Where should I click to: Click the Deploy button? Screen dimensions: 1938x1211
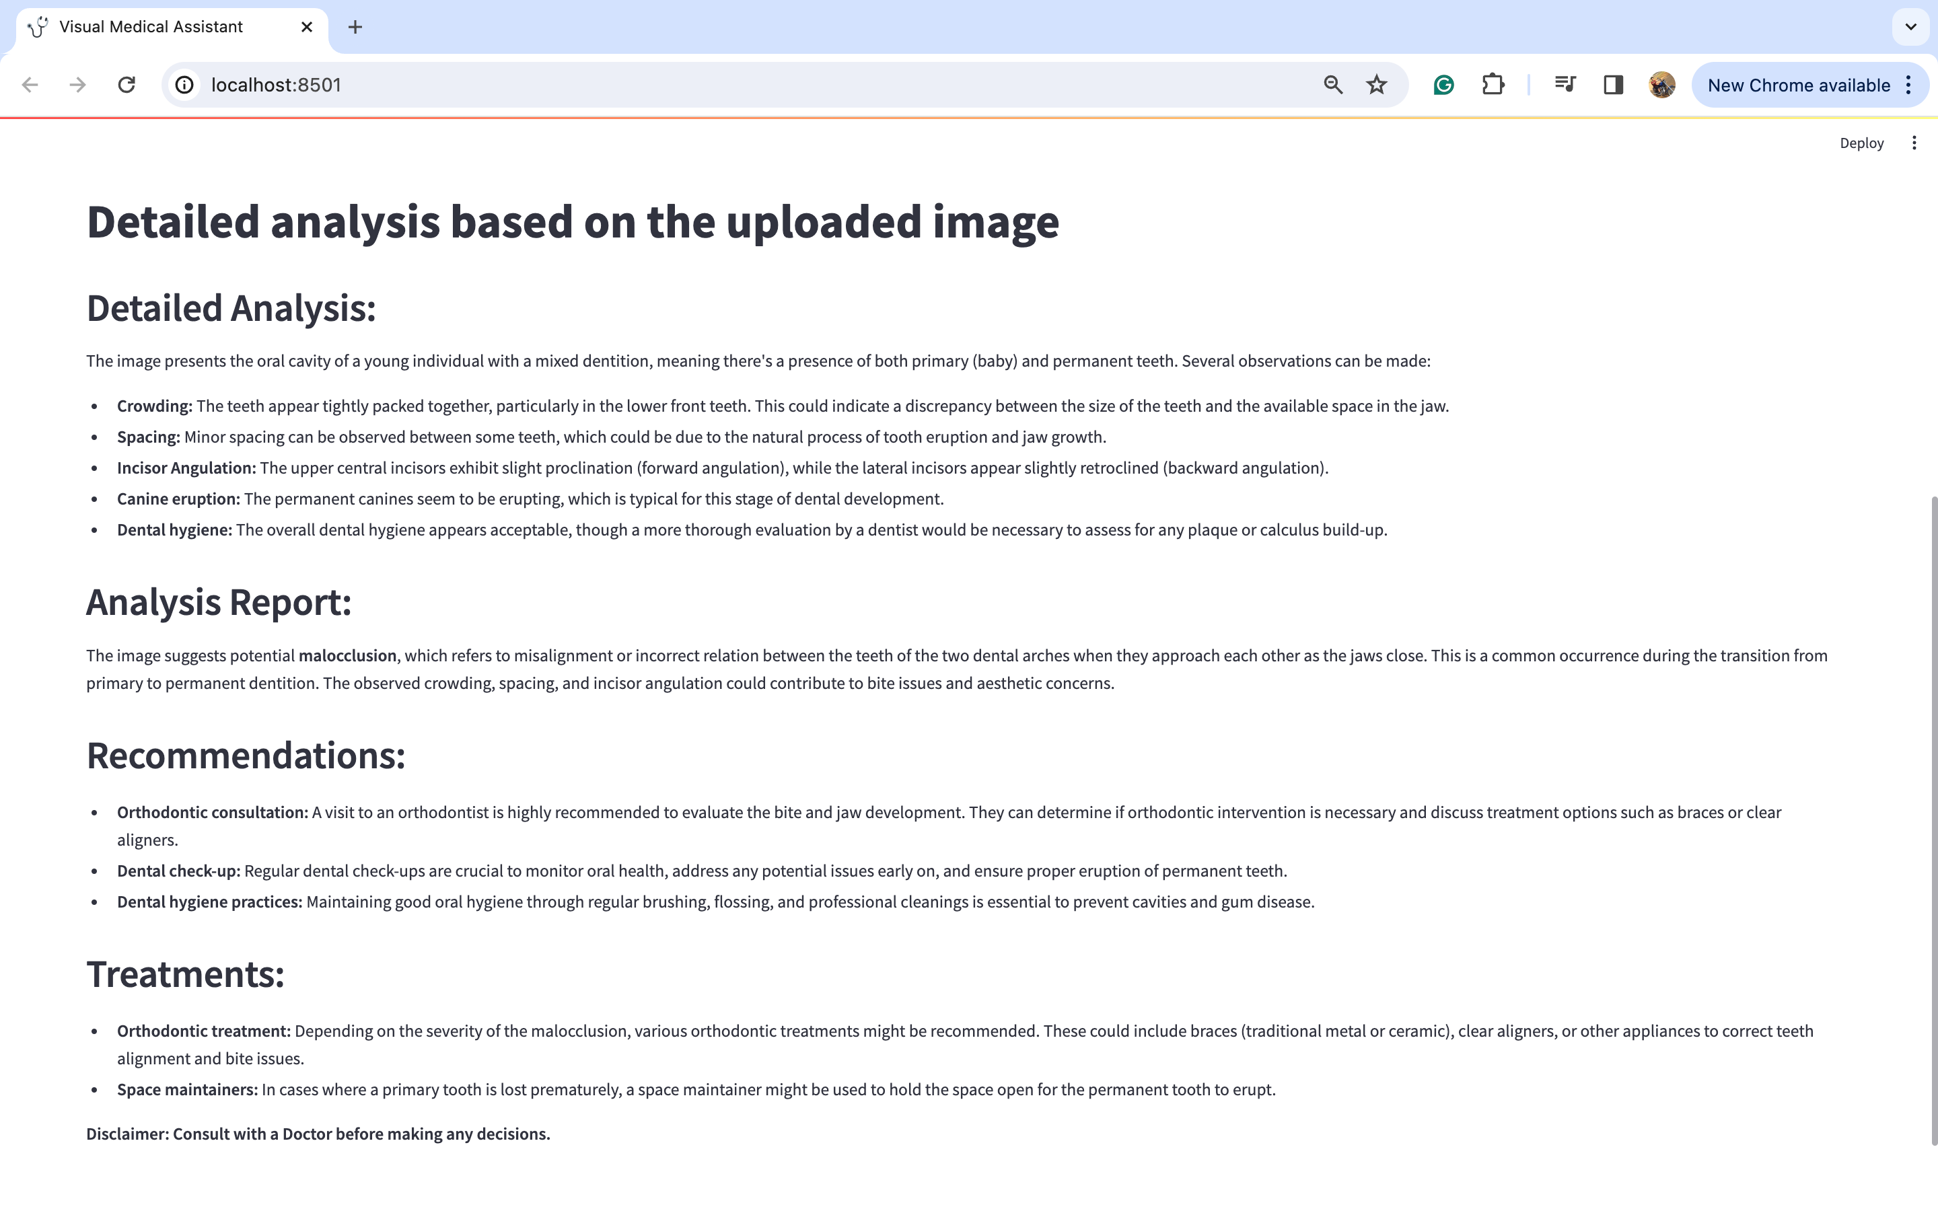1861,143
